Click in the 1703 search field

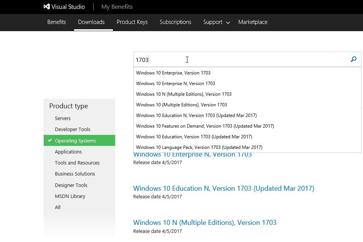(x=239, y=60)
